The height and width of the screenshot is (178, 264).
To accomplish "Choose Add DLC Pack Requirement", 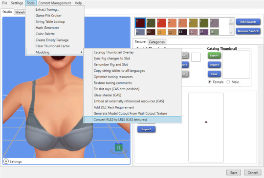I will [132, 107].
